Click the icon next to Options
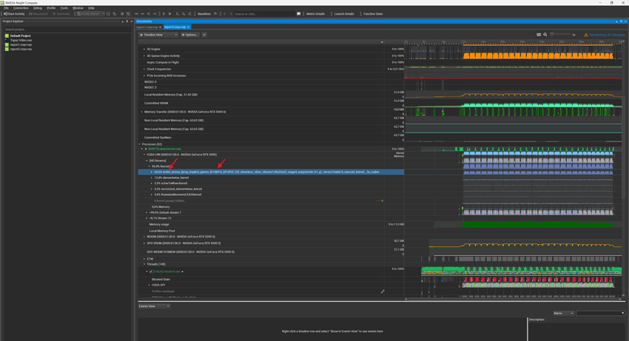Screen dimensions: 629x341 [x=204, y=35]
